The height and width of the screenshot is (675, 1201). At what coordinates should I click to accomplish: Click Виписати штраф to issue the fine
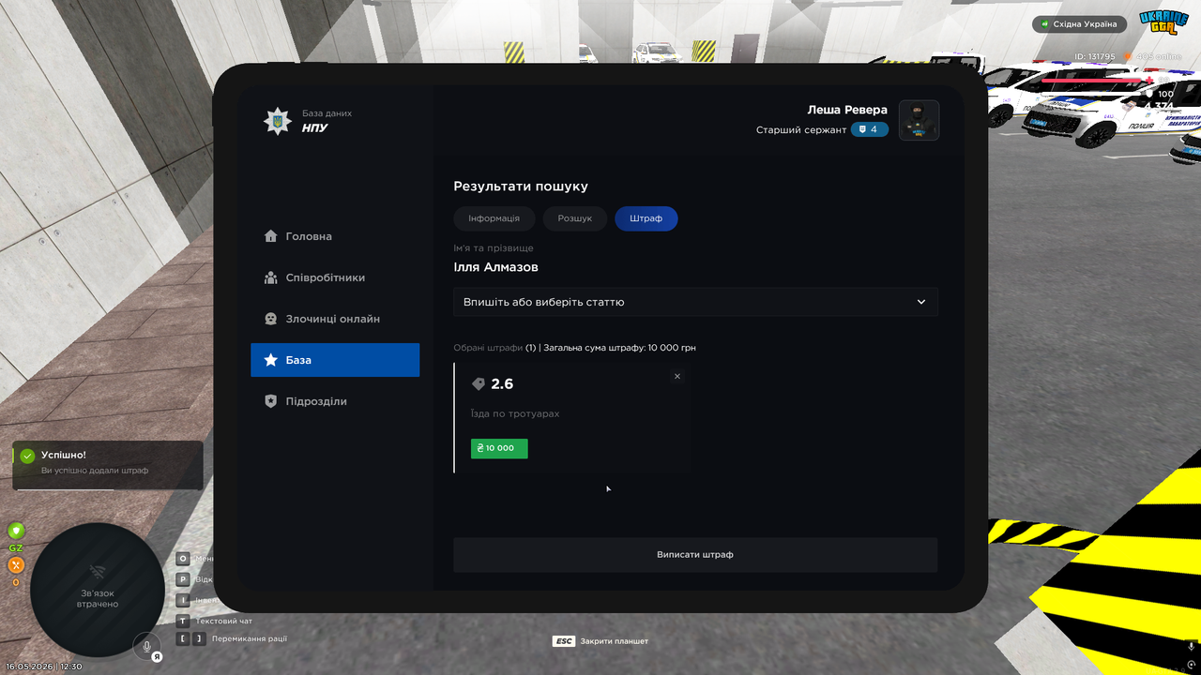coord(695,555)
